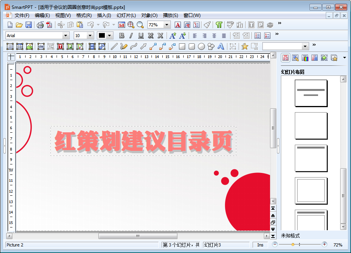Save the presentation with the floppy disk icon
Image resolution: width=351 pixels, height=253 pixels.
(x=29, y=25)
